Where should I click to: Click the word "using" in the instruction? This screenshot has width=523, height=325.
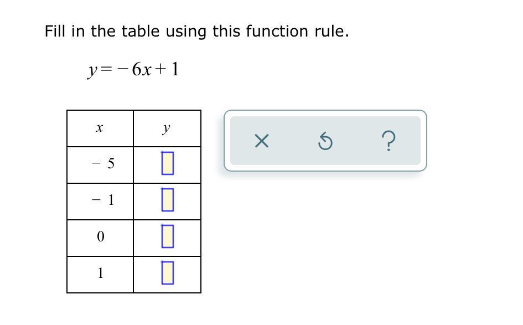[187, 32]
